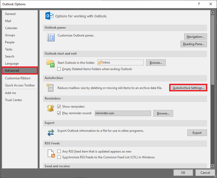Click the Reading Pane button
217x178 pixels.
click(x=194, y=44)
